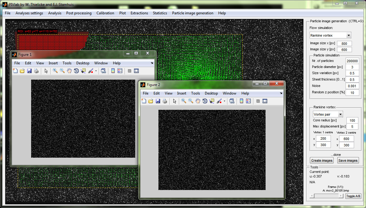Screen dimensions: 366x208
Task: Open the Vortex pair dropdown
Action: click(x=328, y=114)
